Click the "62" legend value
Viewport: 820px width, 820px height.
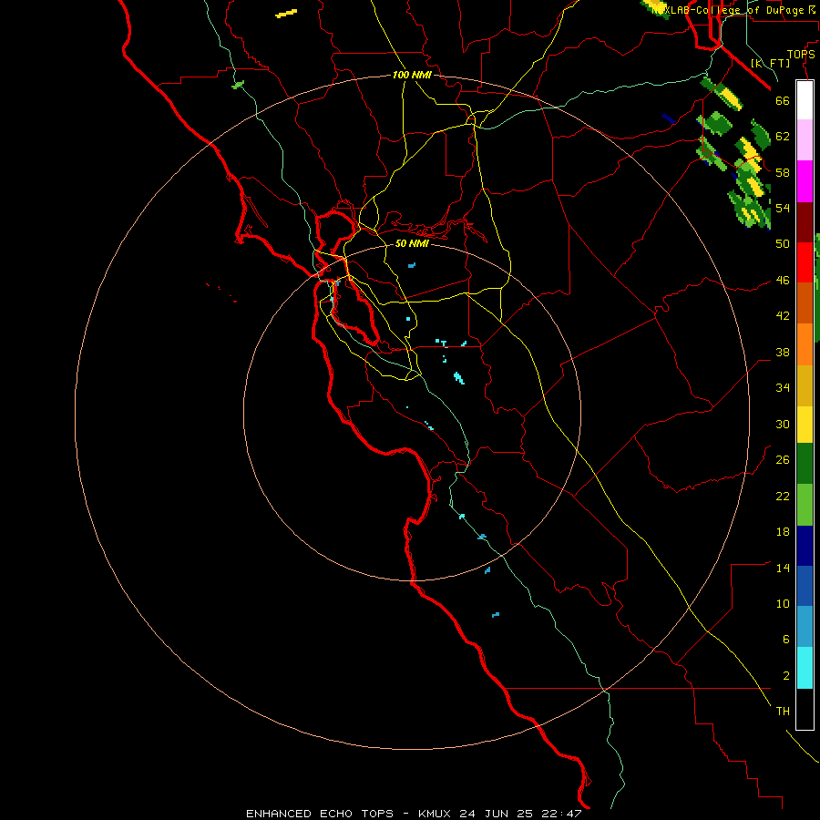(x=783, y=137)
